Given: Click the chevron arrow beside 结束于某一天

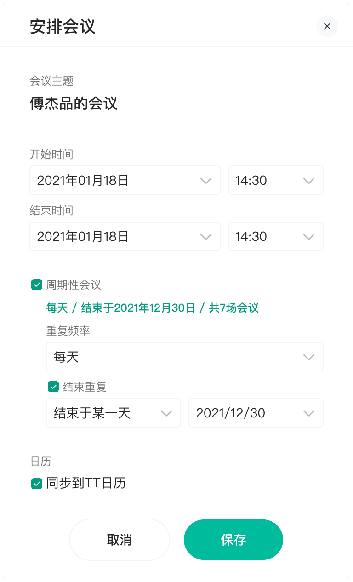Looking at the screenshot, I should (x=166, y=413).
